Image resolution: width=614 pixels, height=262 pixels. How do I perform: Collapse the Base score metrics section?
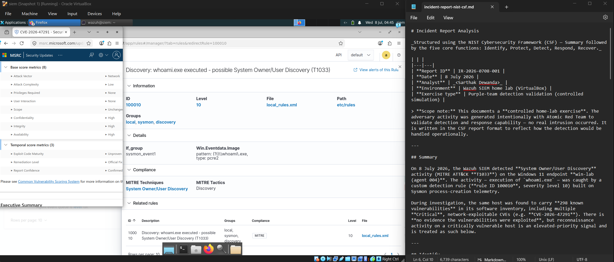(x=6, y=67)
